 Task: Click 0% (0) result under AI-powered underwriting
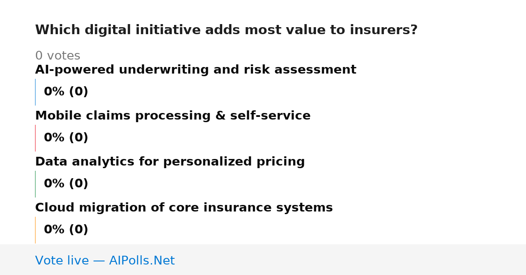point(66,92)
